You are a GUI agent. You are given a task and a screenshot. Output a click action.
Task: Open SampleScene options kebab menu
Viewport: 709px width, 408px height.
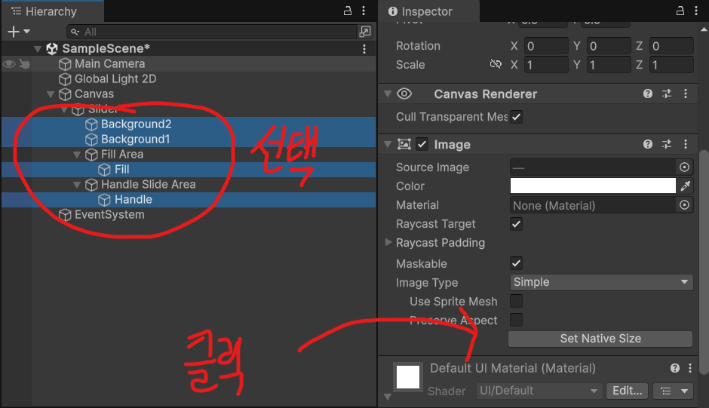point(364,49)
